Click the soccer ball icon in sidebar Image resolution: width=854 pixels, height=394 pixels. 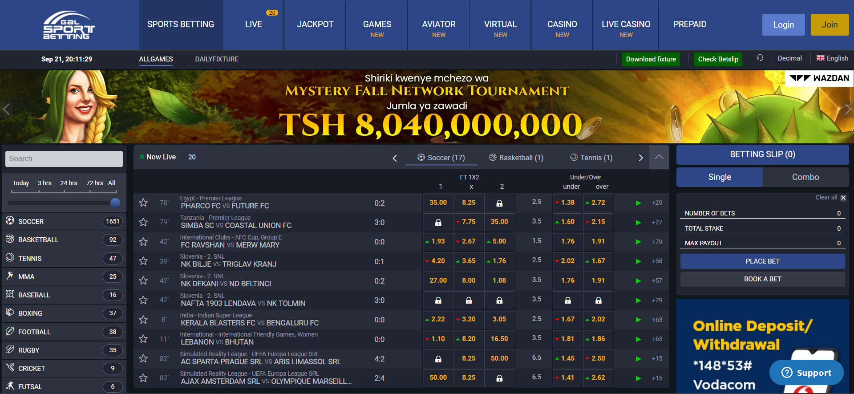pyautogui.click(x=10, y=220)
